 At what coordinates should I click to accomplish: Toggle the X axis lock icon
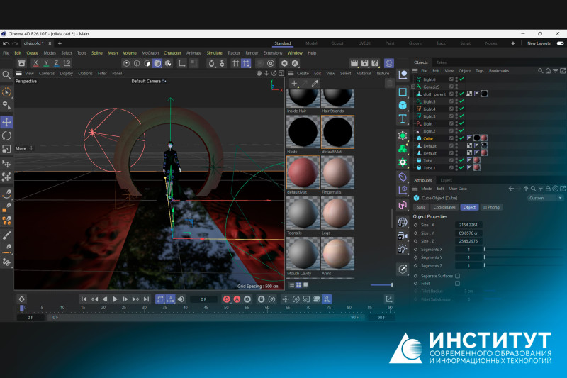point(35,63)
